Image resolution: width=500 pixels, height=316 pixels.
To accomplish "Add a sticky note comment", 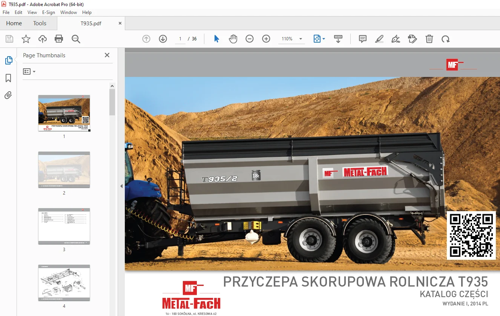I will [x=363, y=39].
